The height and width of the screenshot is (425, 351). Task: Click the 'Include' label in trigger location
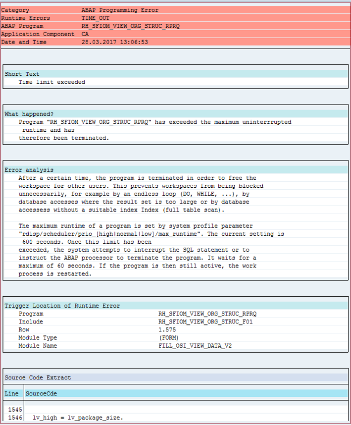tap(31, 322)
